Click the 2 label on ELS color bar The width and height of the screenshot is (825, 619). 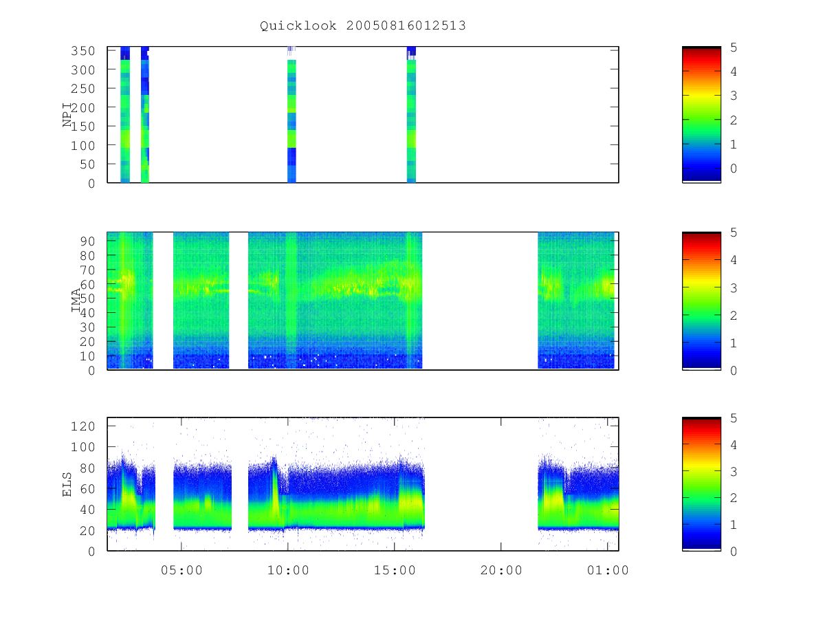(734, 497)
